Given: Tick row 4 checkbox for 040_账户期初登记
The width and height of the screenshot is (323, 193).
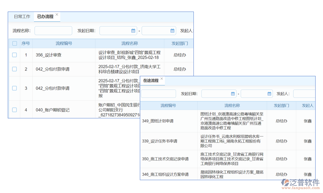Looking at the screenshot, I should click(x=15, y=110).
